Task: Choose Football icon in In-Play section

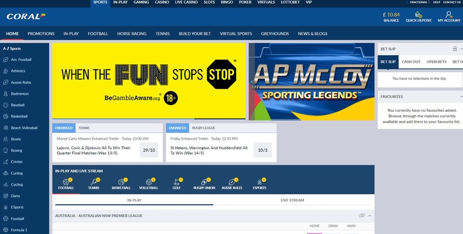Action: click(x=66, y=182)
